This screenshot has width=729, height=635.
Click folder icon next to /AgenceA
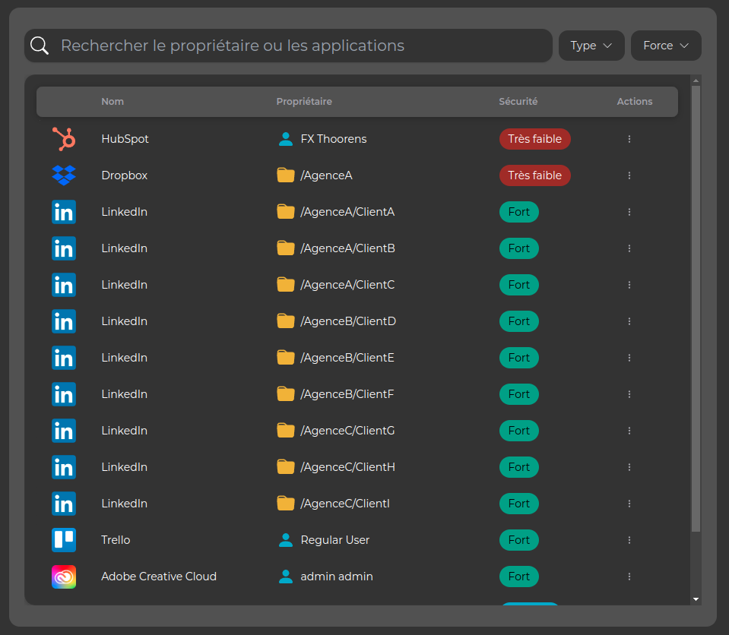pos(286,175)
